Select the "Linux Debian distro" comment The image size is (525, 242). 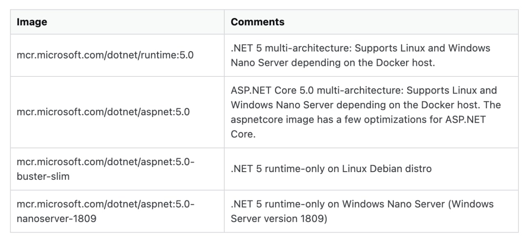click(387, 169)
